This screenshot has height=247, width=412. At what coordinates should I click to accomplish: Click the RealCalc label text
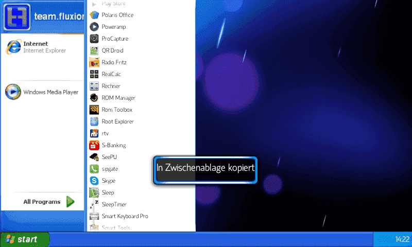111,74
